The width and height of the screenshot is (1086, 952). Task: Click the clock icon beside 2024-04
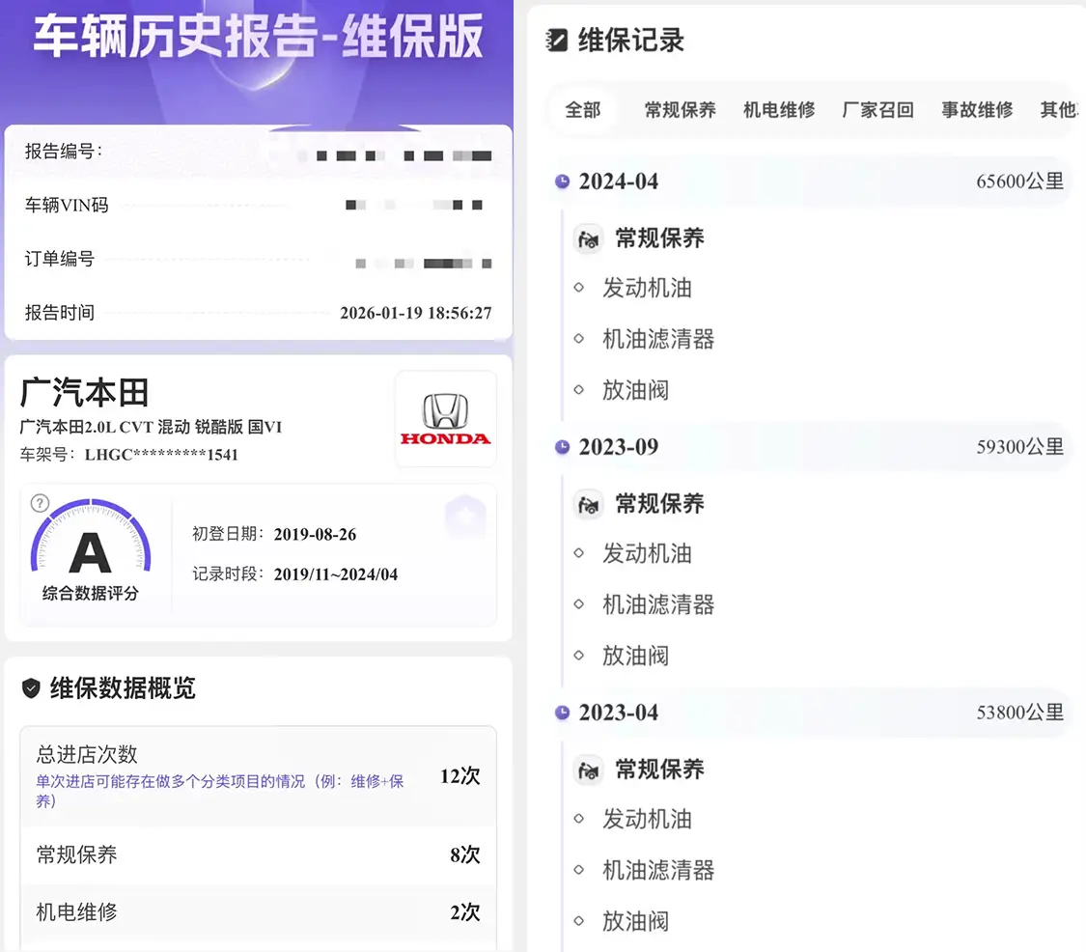[x=563, y=182]
